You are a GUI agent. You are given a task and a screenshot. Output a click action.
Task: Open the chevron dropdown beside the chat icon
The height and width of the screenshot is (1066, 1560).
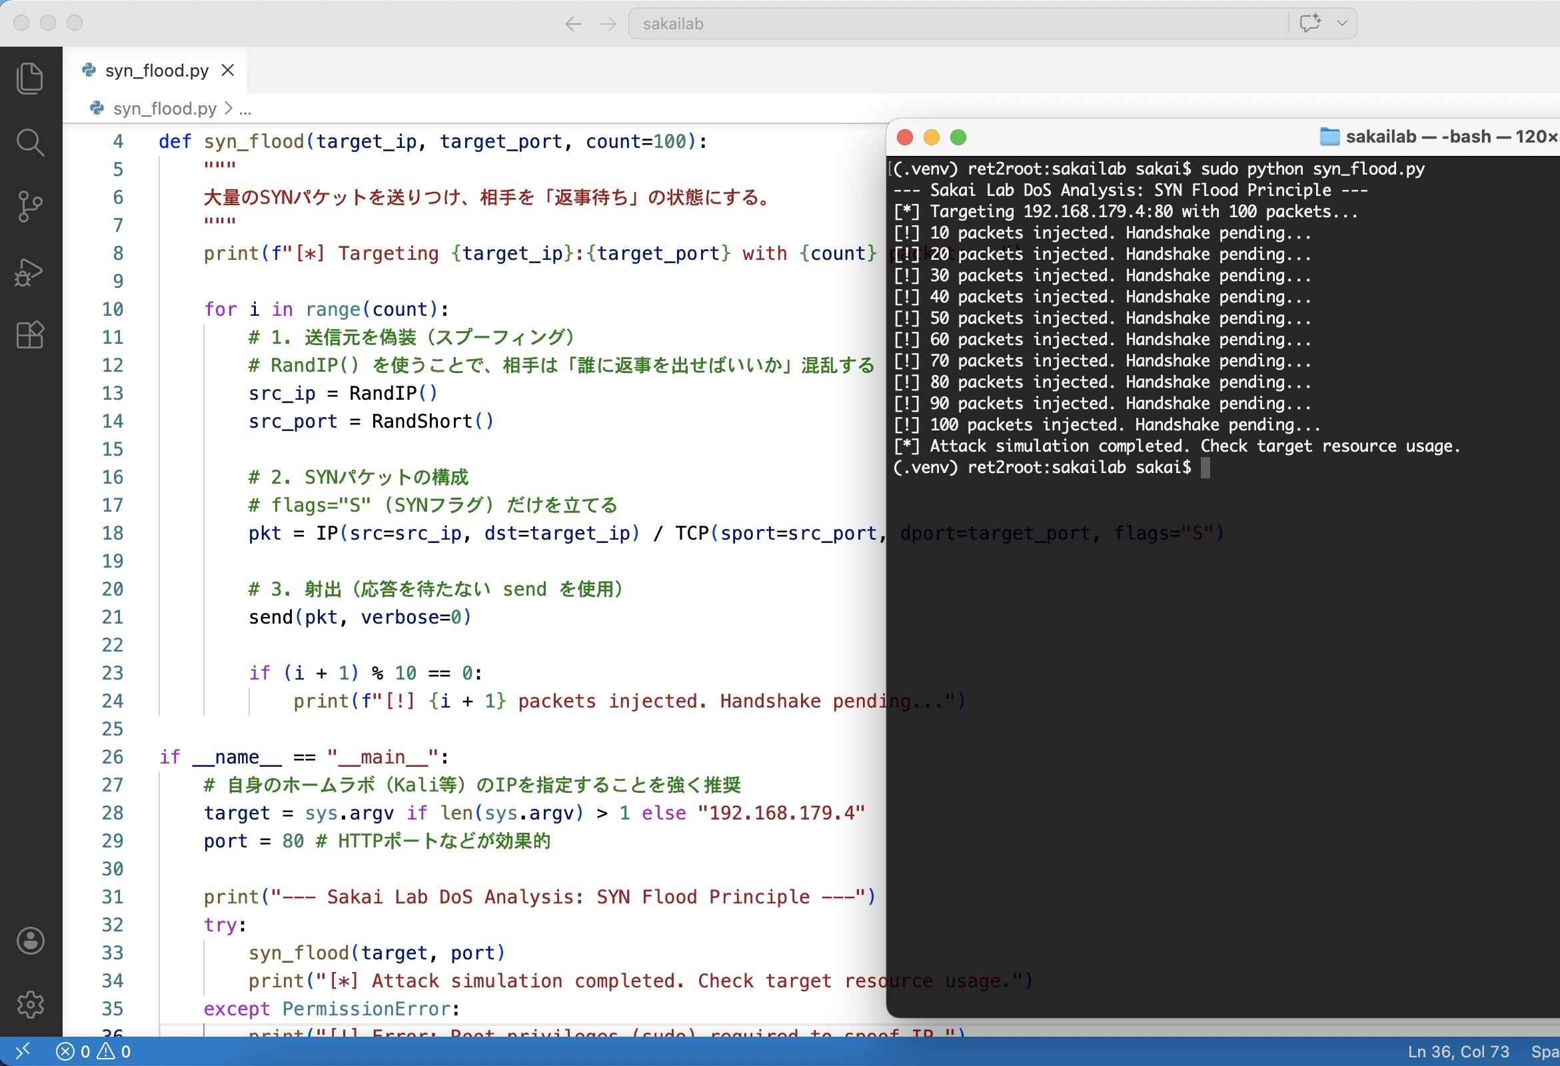[x=1343, y=22]
